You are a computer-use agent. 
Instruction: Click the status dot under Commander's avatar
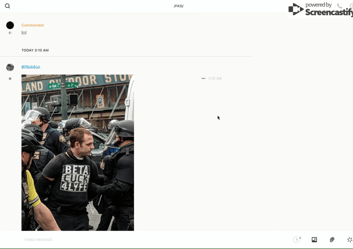10,33
